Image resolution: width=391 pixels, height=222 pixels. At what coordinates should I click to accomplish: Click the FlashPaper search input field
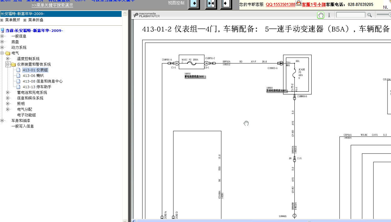click(351, 15)
